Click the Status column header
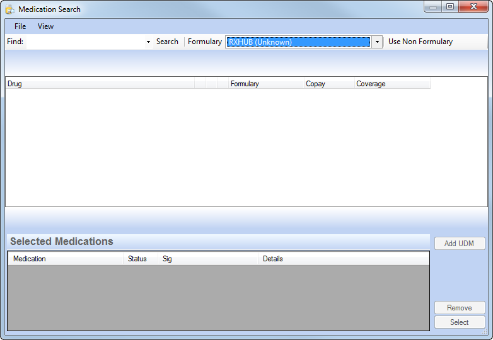The width and height of the screenshot is (493, 340). point(141,259)
